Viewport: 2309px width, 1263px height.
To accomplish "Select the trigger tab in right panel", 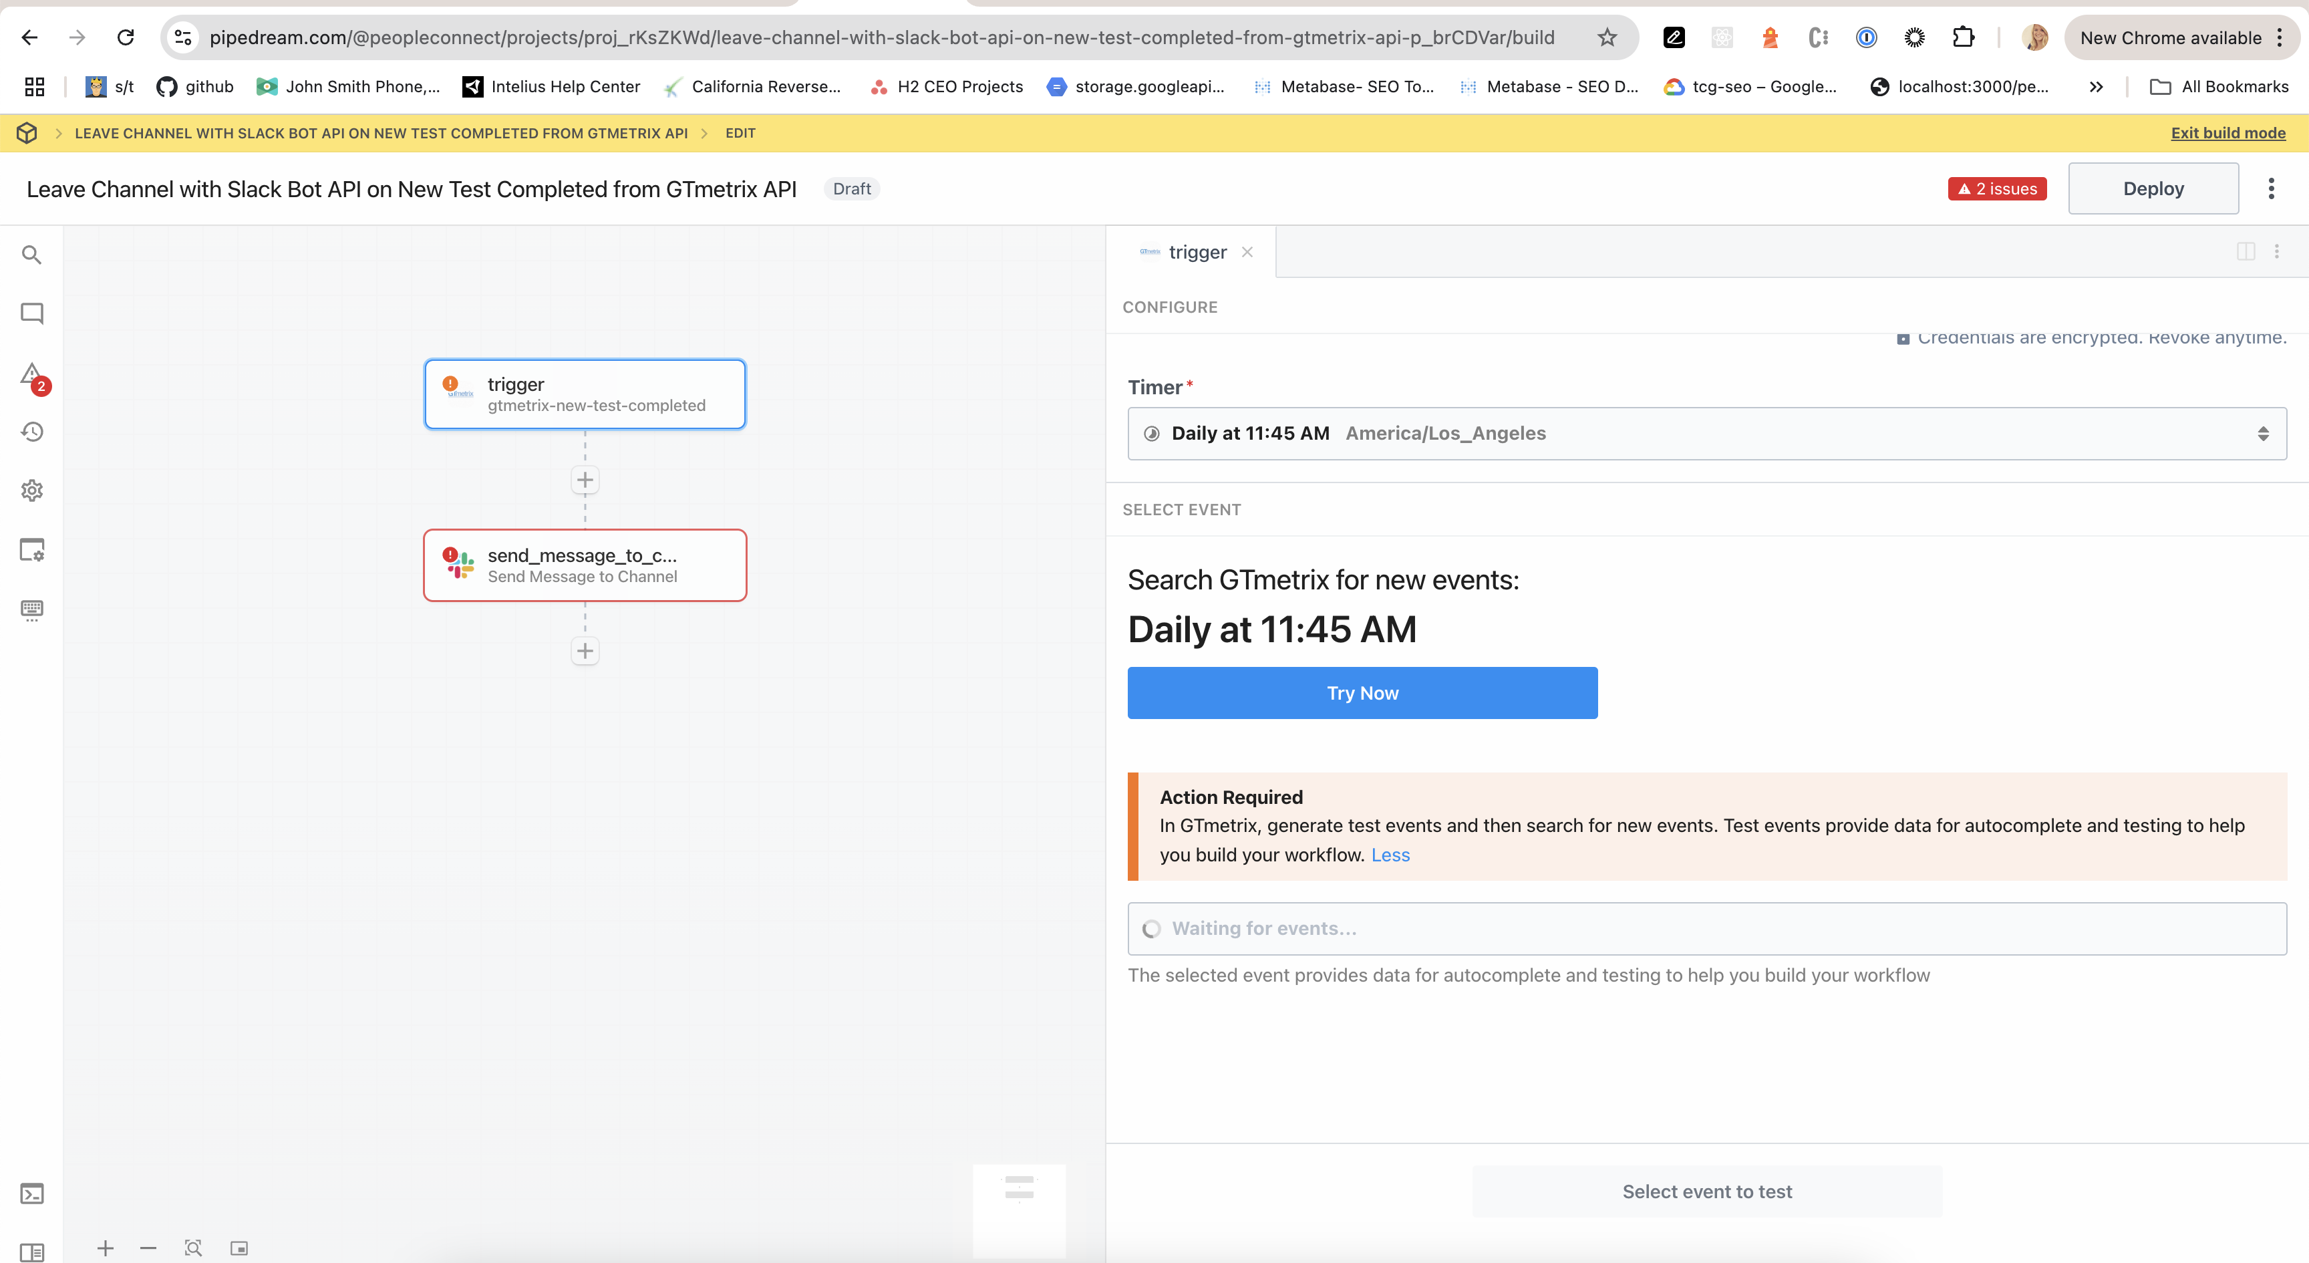I will coord(1197,253).
